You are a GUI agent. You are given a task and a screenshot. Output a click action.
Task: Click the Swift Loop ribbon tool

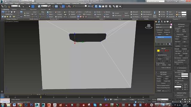[87, 12]
